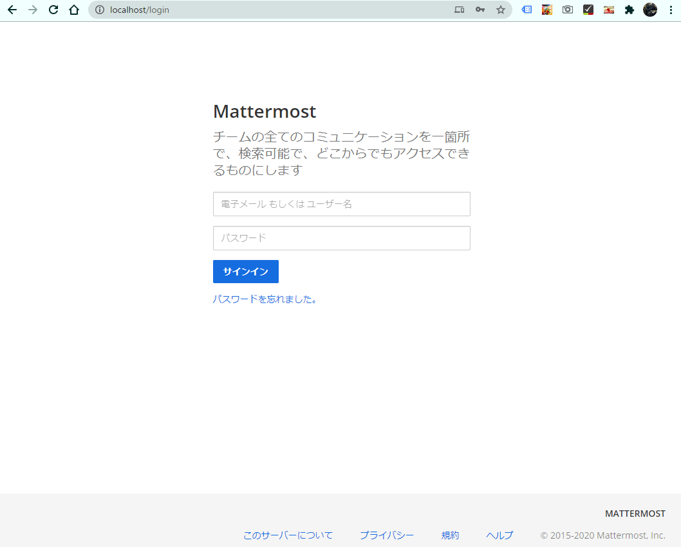Bookmark this page with the star icon
This screenshot has height=547, width=681.
[x=501, y=10]
